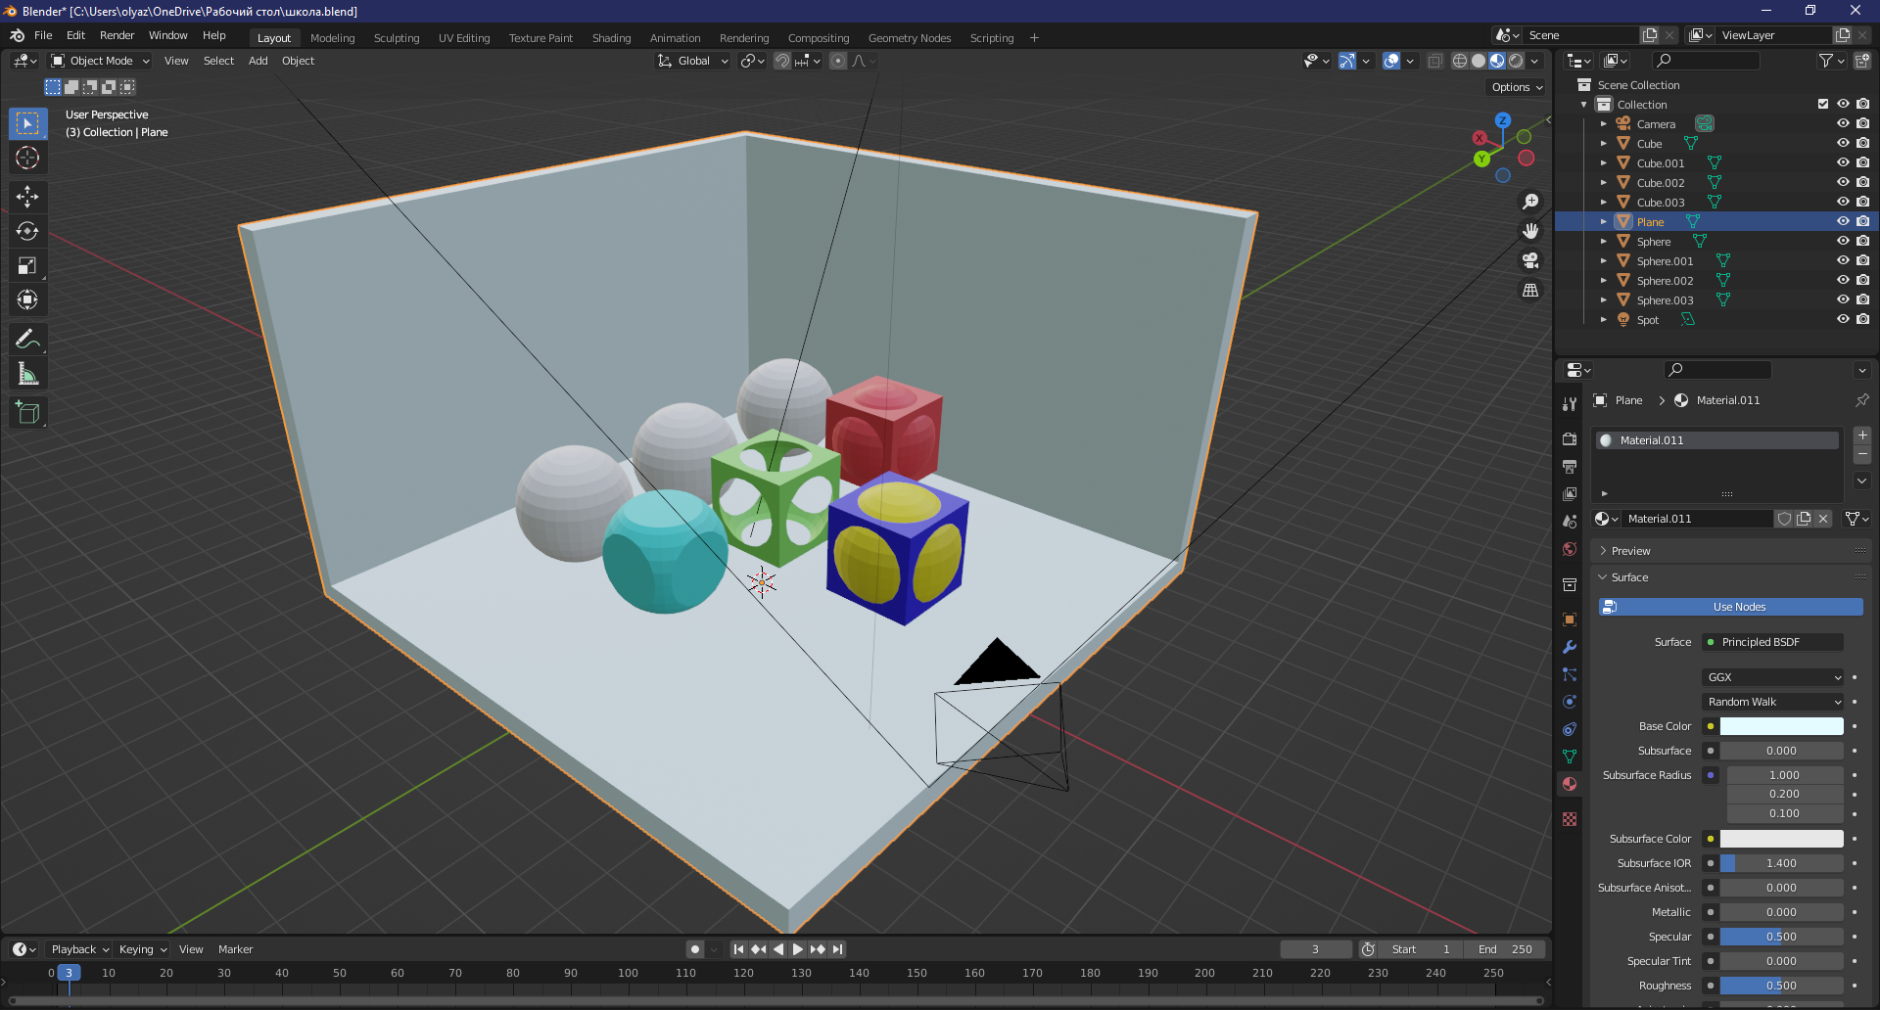Toggle the Use Nodes button
This screenshot has width=1880, height=1010.
[x=1730, y=607]
